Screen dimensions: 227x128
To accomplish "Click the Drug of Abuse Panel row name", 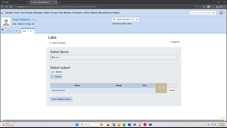I will click(58, 90).
